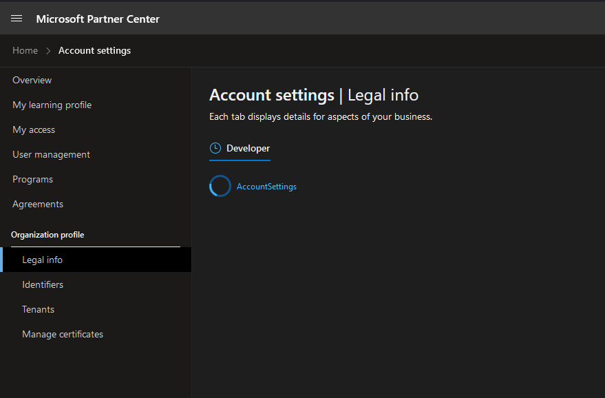The height and width of the screenshot is (398, 605).
Task: Open Manage certificates
Action: click(x=63, y=334)
